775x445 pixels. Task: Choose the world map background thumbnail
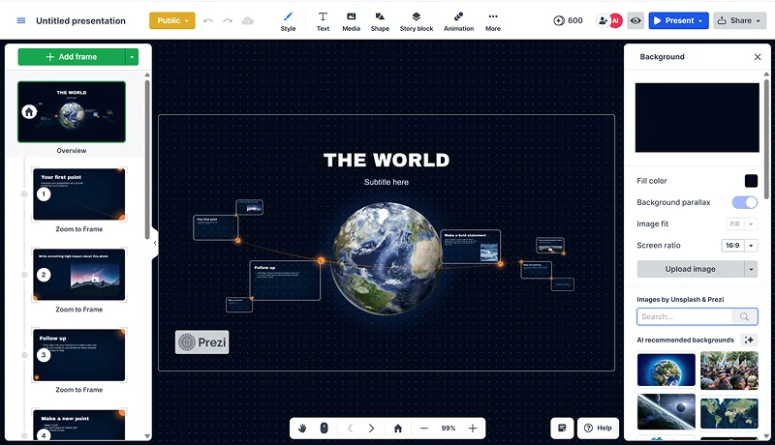(x=729, y=412)
